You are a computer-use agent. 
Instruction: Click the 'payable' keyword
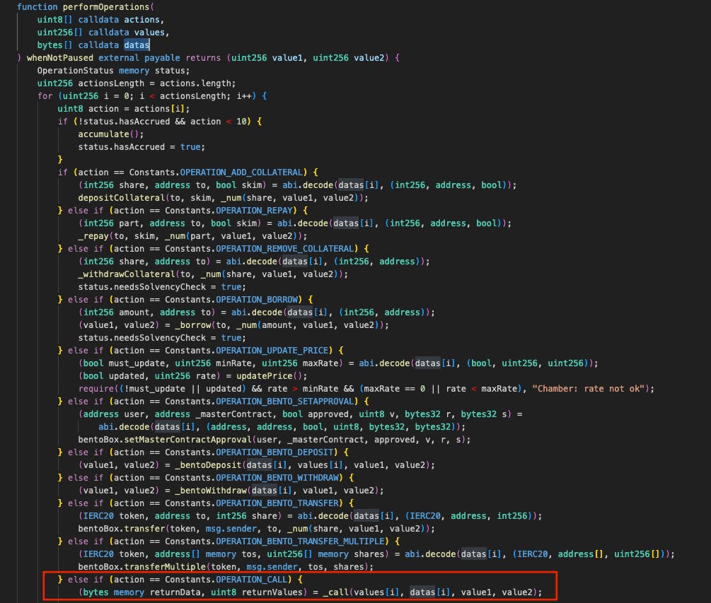click(x=162, y=57)
